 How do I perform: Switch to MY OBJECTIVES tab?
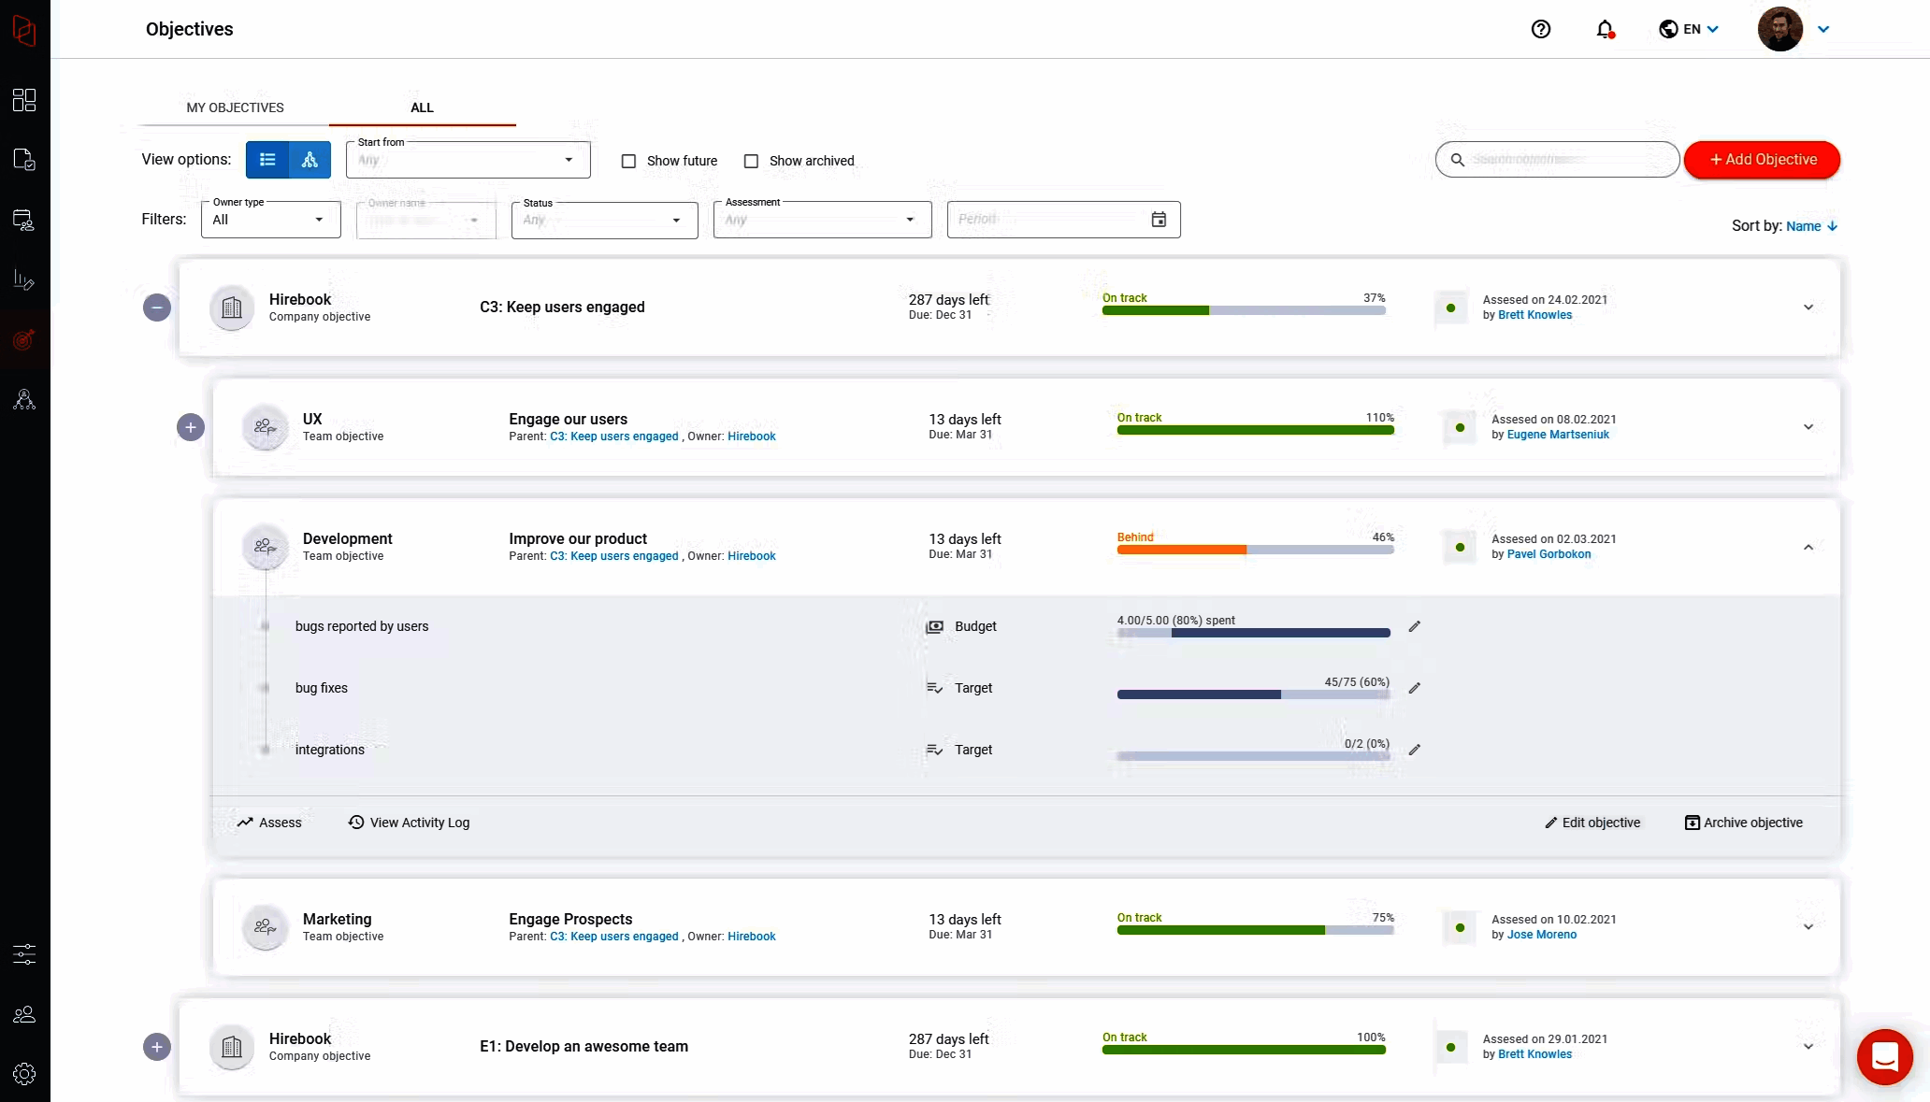(235, 107)
